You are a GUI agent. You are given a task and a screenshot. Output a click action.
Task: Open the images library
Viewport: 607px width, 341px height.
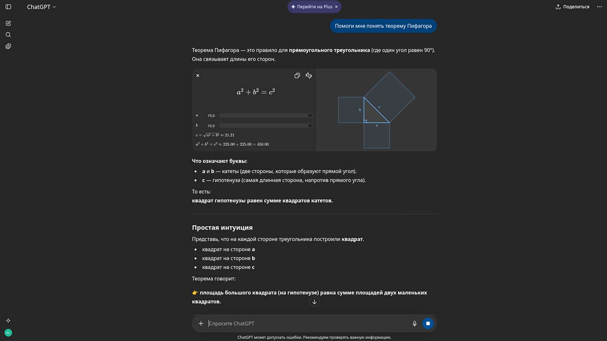coord(8,46)
